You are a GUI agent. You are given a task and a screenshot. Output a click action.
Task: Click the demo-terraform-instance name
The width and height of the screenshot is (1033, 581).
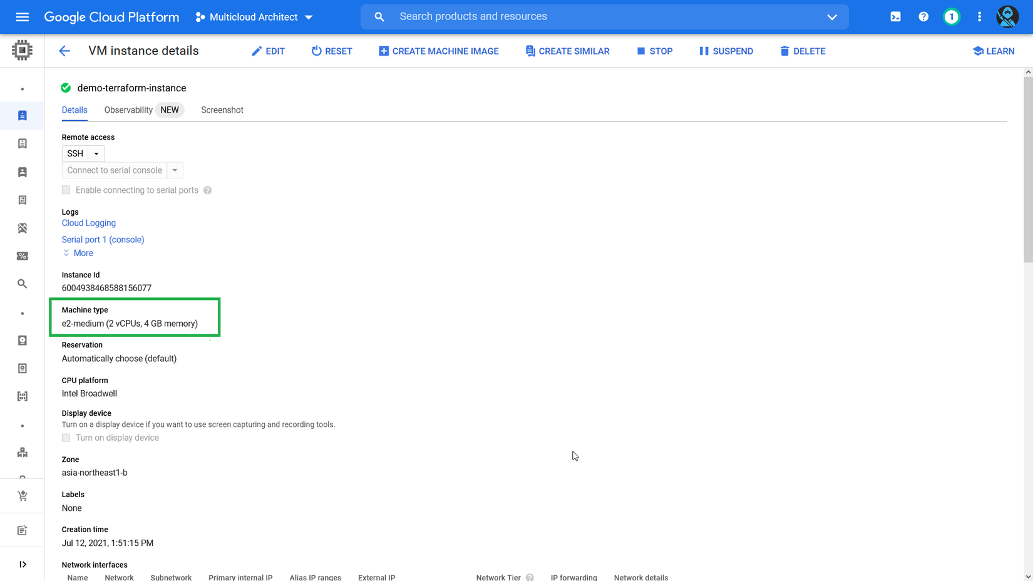point(131,88)
